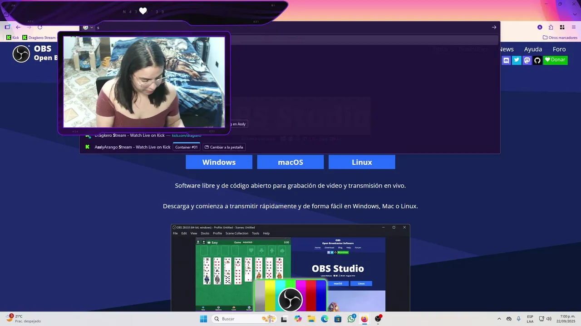Open the browser sidebar panel icon
The height and width of the screenshot is (326, 581).
(7, 27)
